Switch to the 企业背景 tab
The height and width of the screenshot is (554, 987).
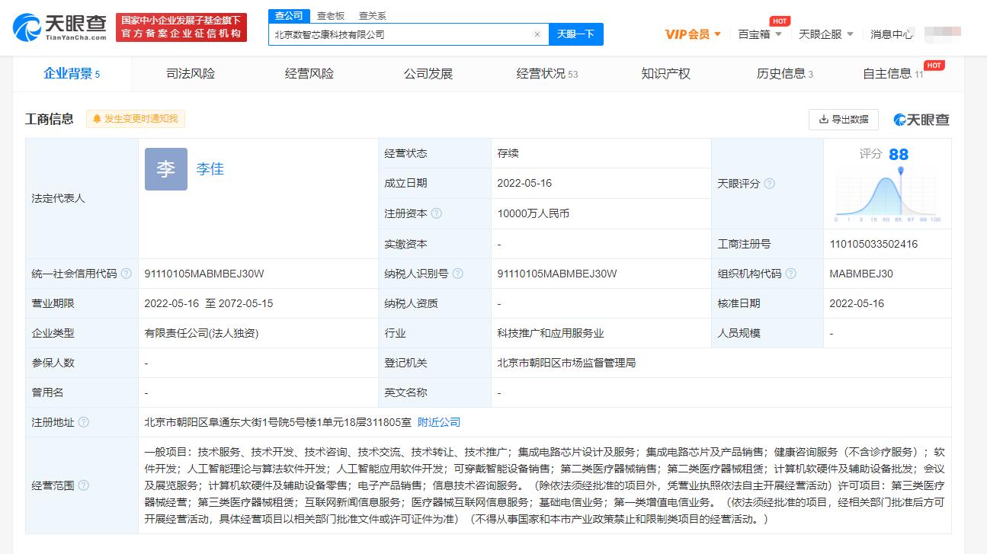(72, 74)
